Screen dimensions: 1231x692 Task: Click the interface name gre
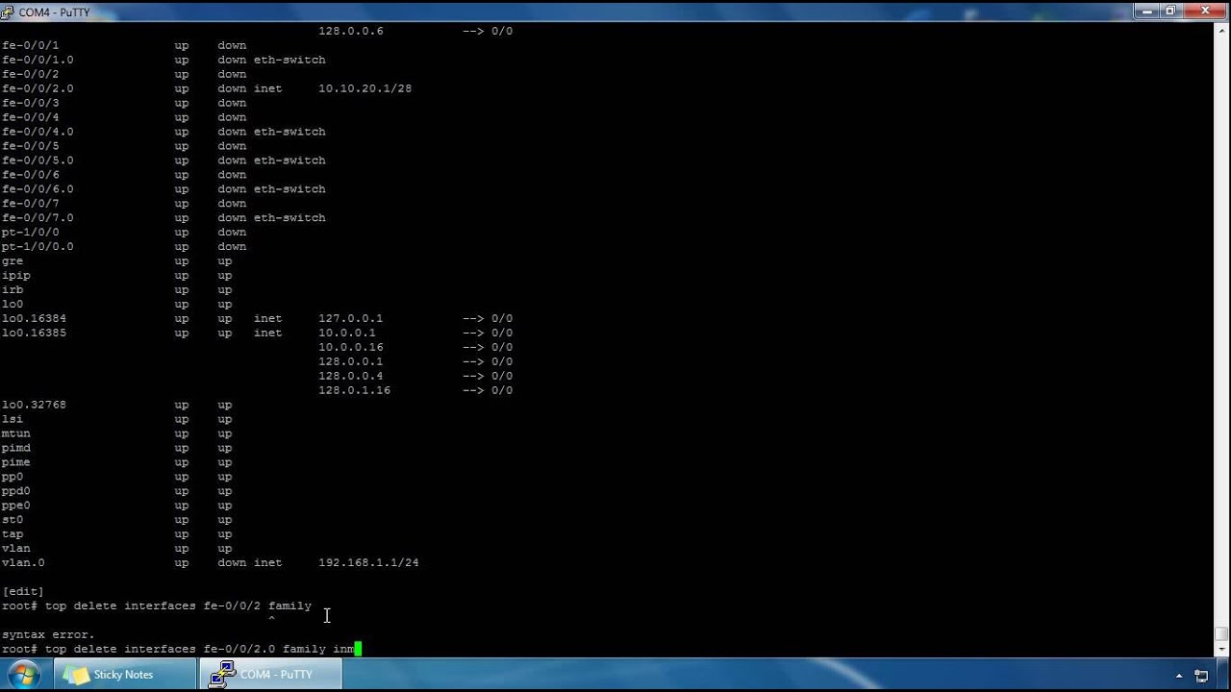click(13, 260)
